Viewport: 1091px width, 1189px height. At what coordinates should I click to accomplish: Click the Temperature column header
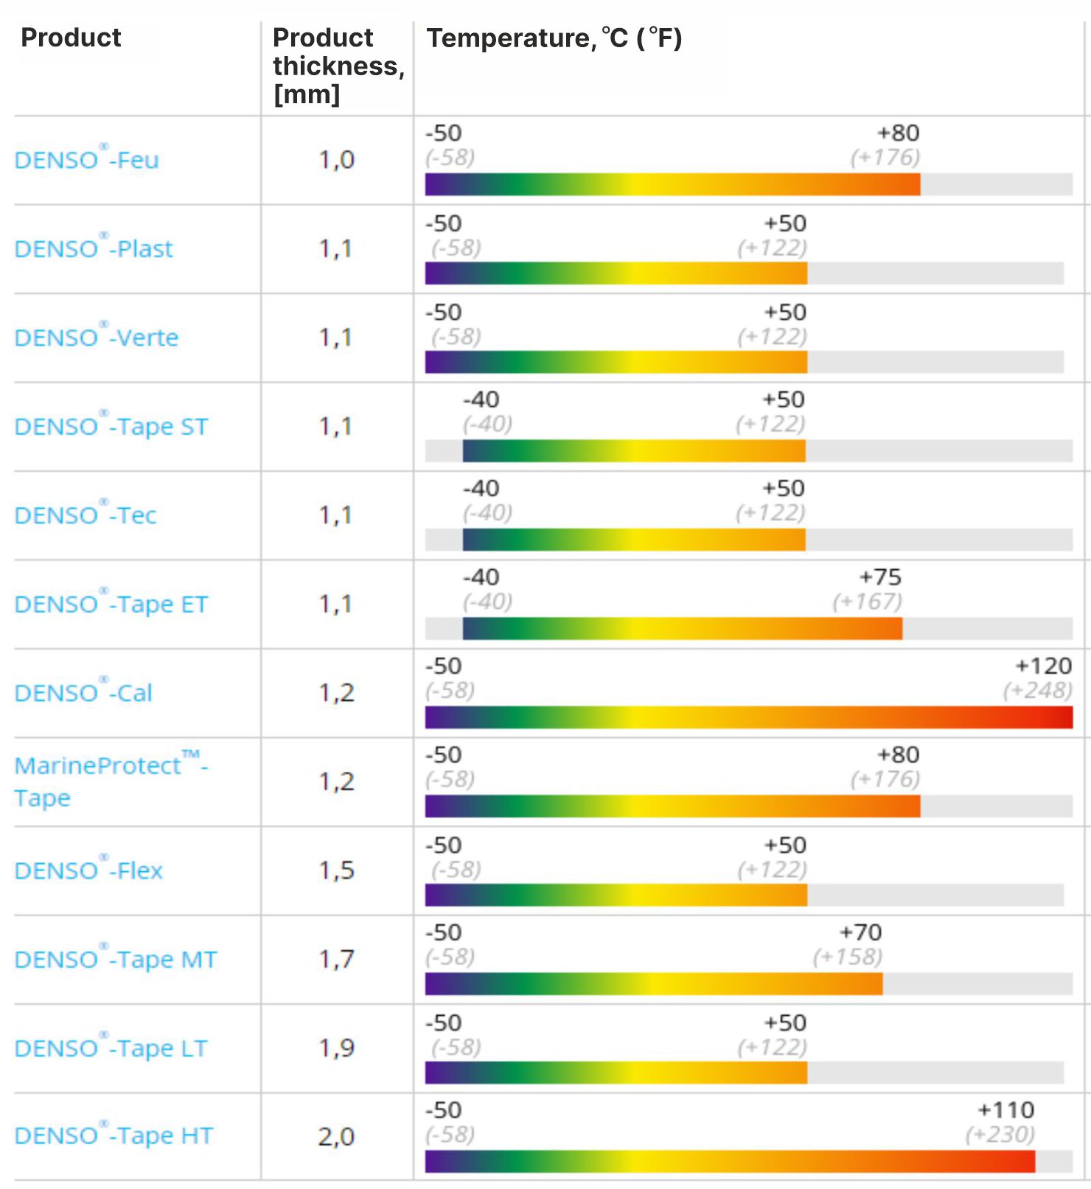point(554,38)
